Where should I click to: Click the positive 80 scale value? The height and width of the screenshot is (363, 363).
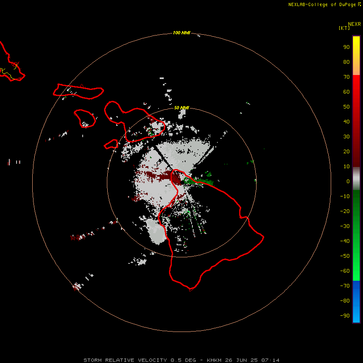click(346, 62)
